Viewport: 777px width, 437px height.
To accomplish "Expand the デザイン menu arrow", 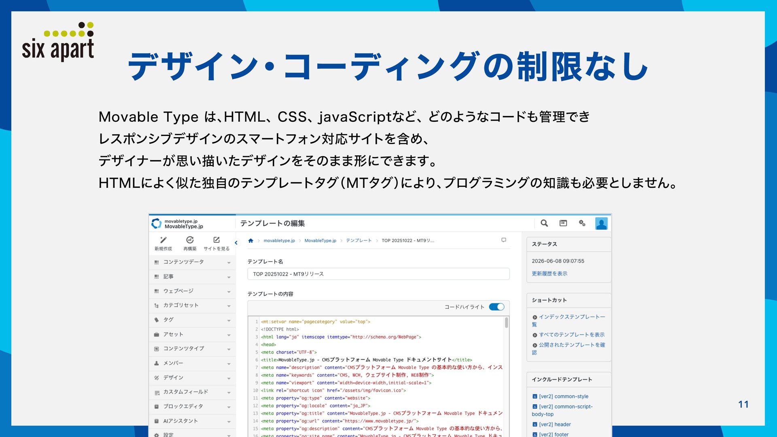I will click(x=229, y=379).
